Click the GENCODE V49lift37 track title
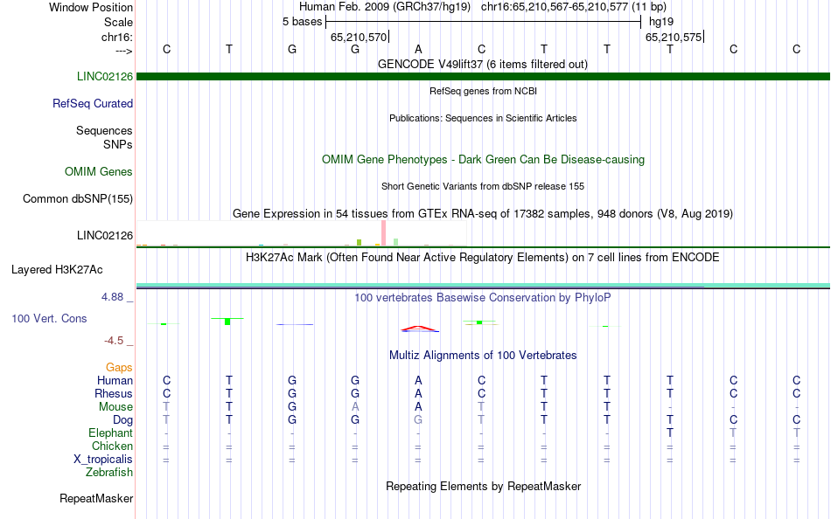The width and height of the screenshot is (831, 519). pyautogui.click(x=482, y=64)
